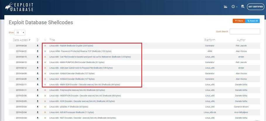The image size is (266, 121).
Task: Select author strider in Cat File Encode row
Action: click(x=241, y=57)
